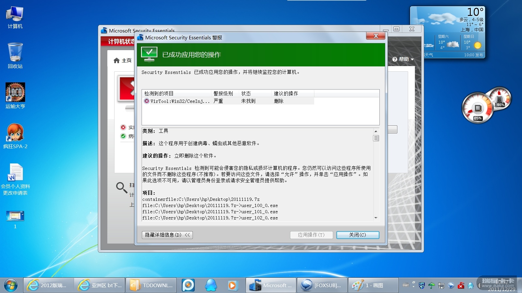The width and height of the screenshot is (522, 293).
Task: Click the user_102_0.exe file path line
Action: [x=210, y=218]
